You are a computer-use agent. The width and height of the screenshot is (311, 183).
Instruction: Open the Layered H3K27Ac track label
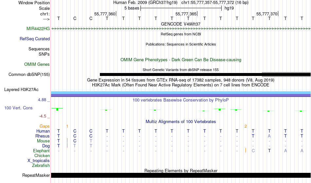(21, 89)
